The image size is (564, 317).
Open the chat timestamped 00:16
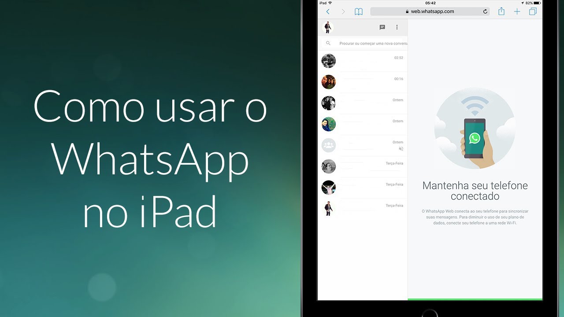click(363, 82)
